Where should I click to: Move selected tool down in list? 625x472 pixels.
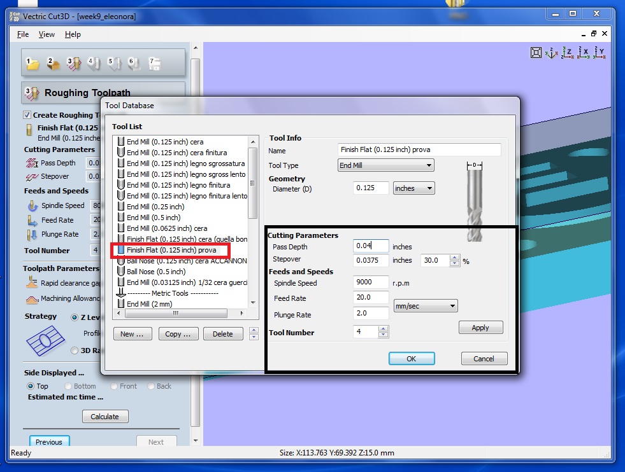coord(254,337)
